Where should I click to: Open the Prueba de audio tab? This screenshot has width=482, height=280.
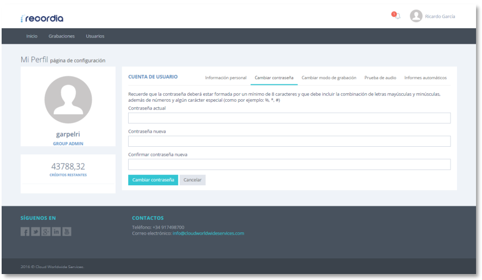380,78
